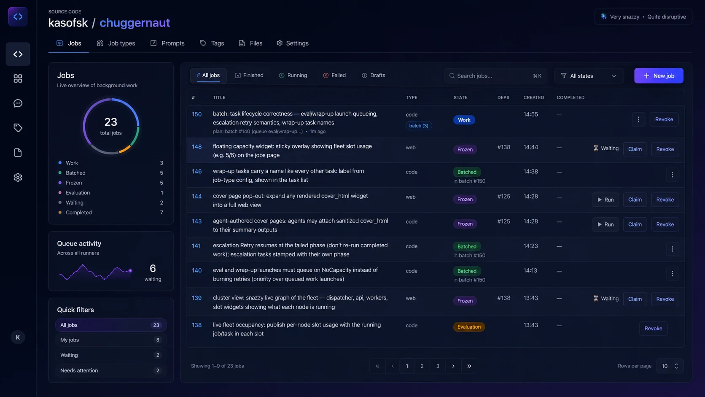Select the Waiting quick filter
This screenshot has width=705, height=397.
pyautogui.click(x=111, y=355)
